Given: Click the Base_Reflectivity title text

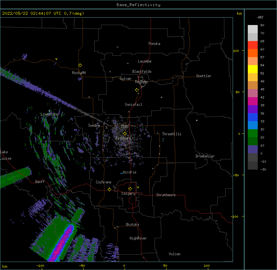Looking at the screenshot, I should coord(138,5).
